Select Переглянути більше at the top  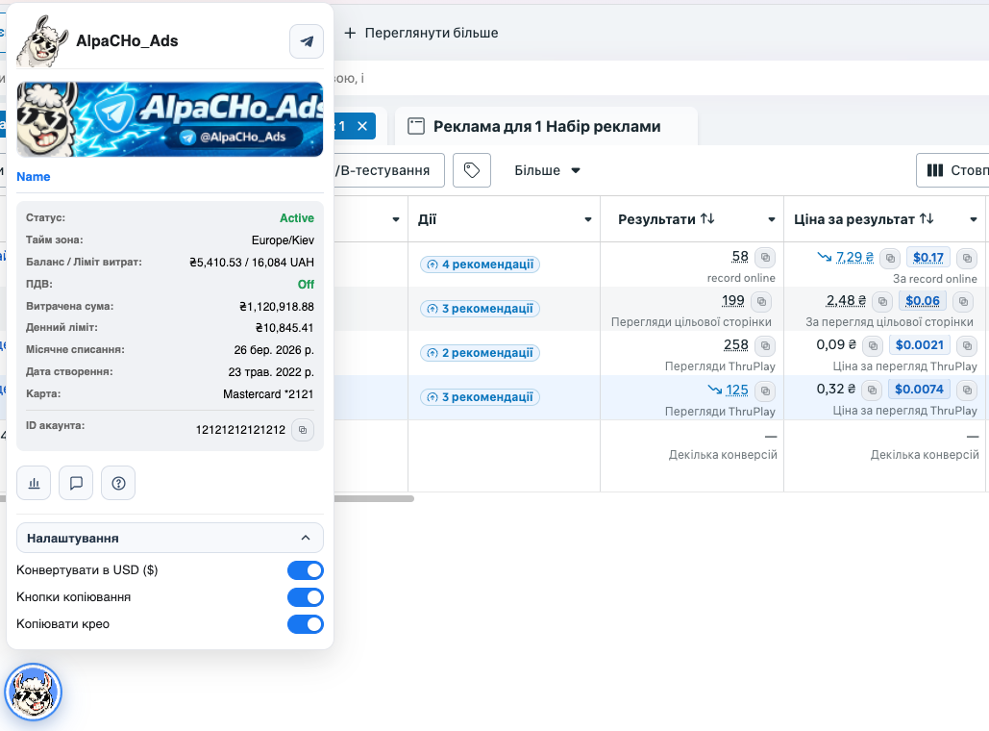[432, 32]
